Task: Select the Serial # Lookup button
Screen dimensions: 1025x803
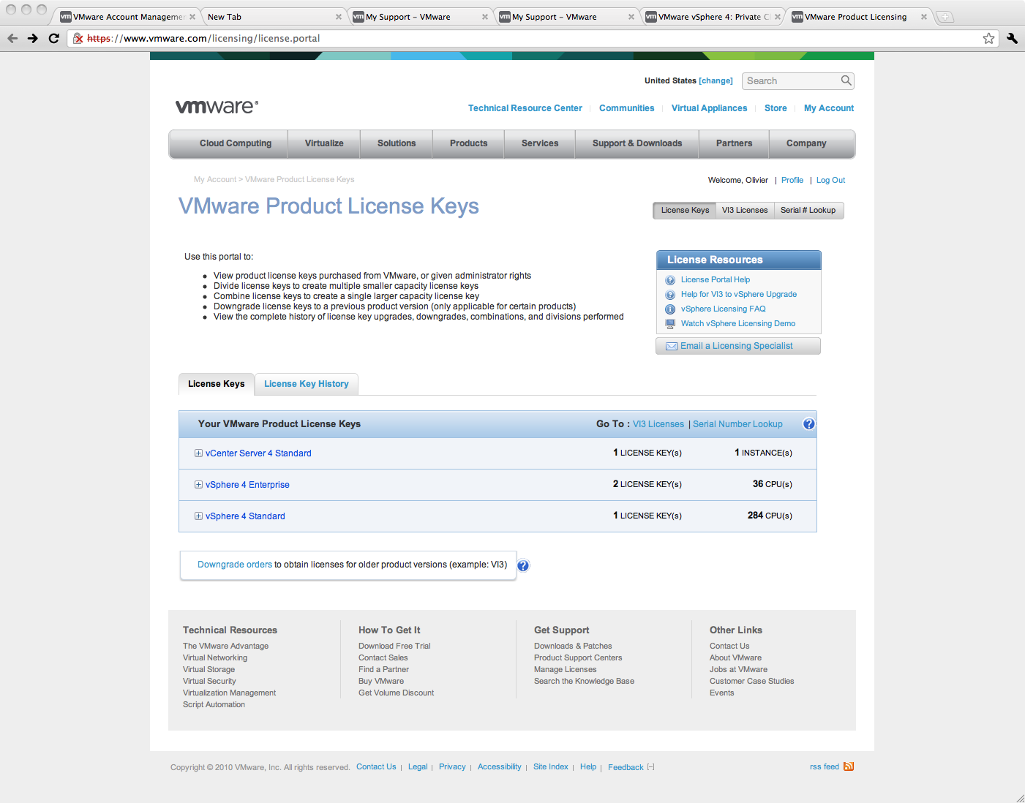Action: click(x=808, y=210)
